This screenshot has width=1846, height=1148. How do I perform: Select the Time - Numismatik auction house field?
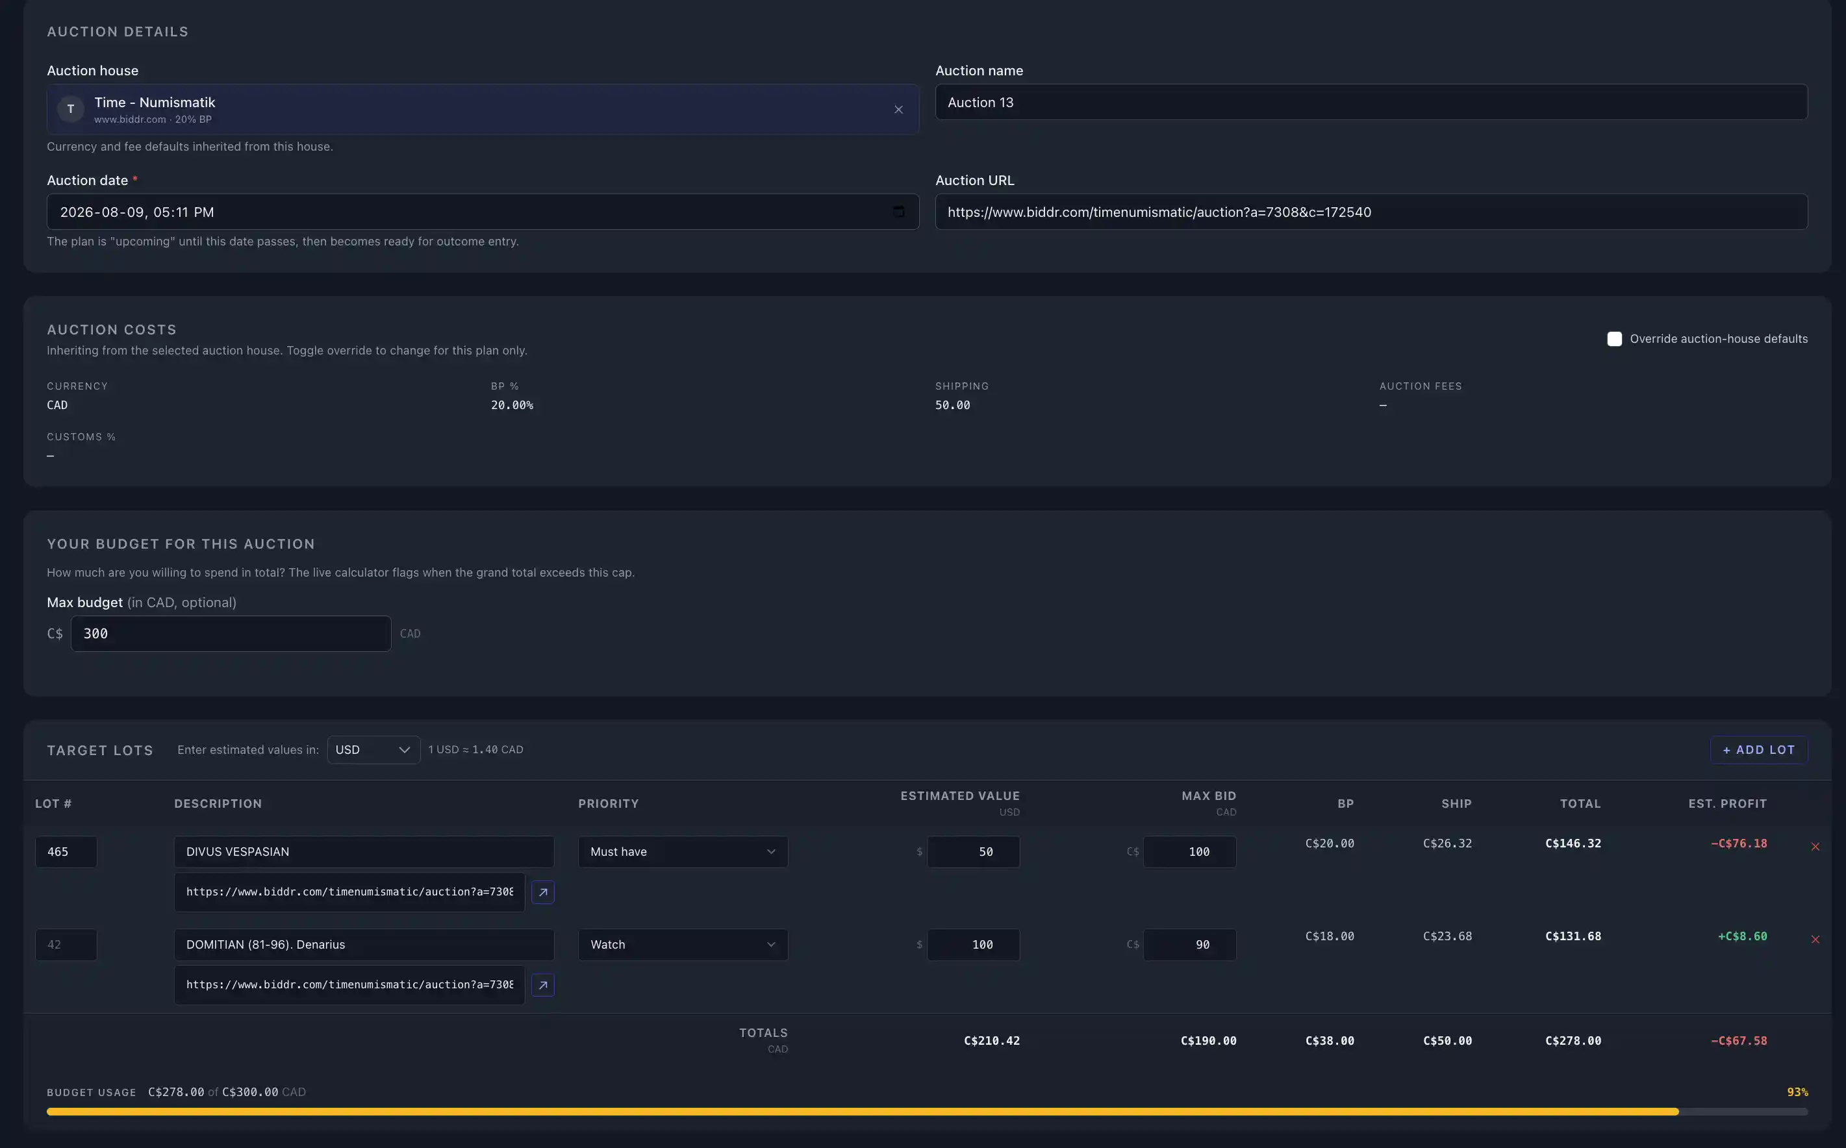[x=483, y=109]
